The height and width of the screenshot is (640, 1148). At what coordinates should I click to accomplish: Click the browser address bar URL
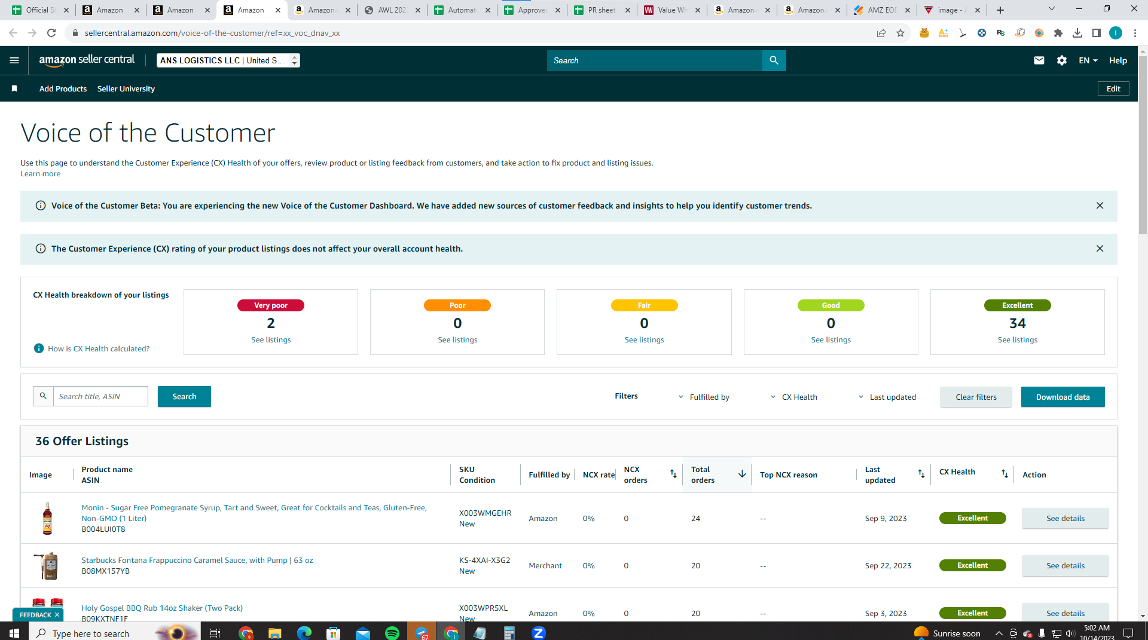coord(212,33)
